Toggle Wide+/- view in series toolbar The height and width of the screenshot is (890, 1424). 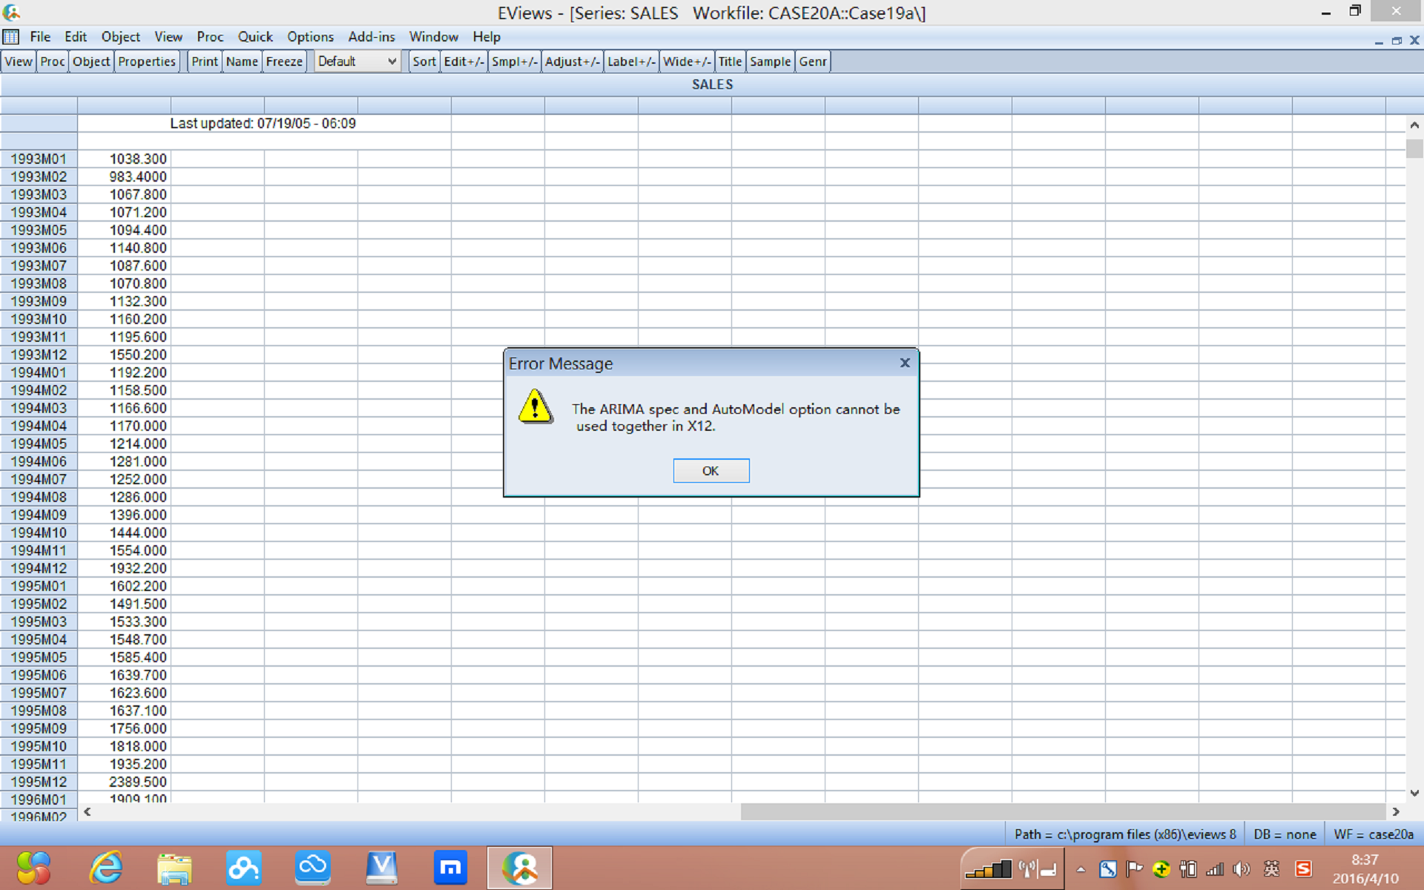pyautogui.click(x=687, y=62)
